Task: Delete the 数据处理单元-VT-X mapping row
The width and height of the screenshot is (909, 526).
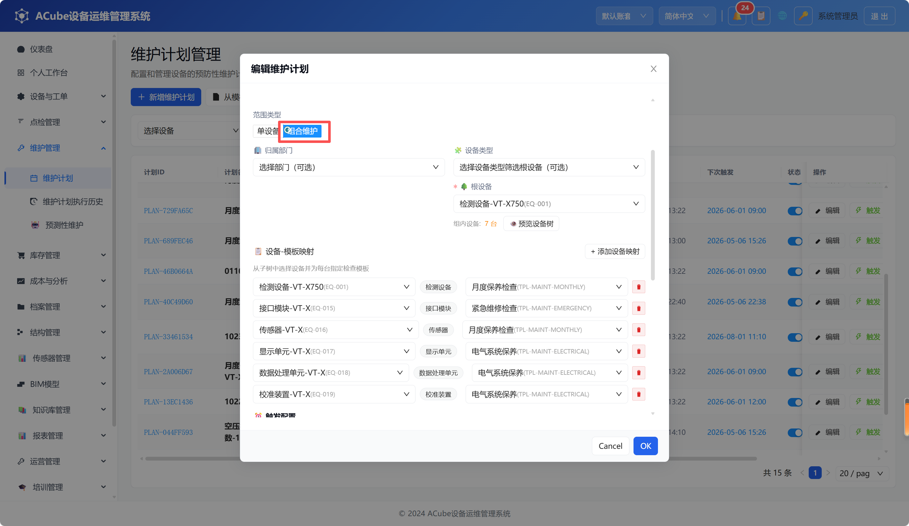Action: (639, 373)
